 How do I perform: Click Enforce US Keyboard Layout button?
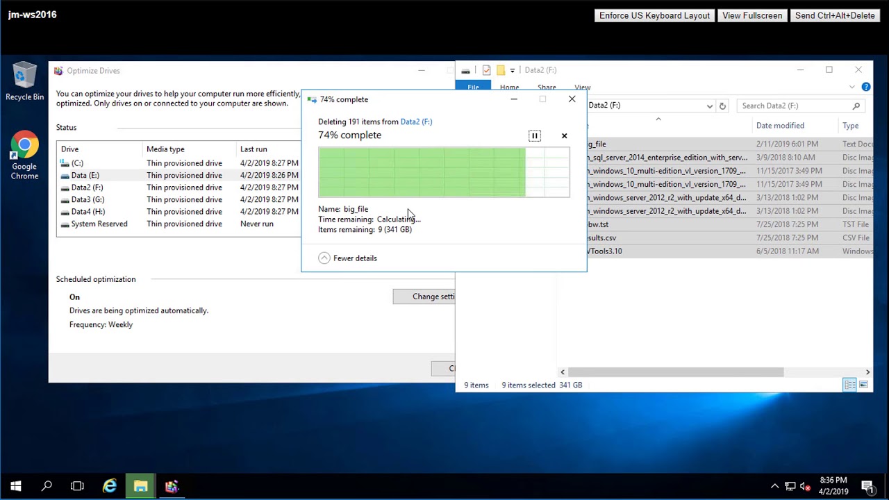(654, 15)
